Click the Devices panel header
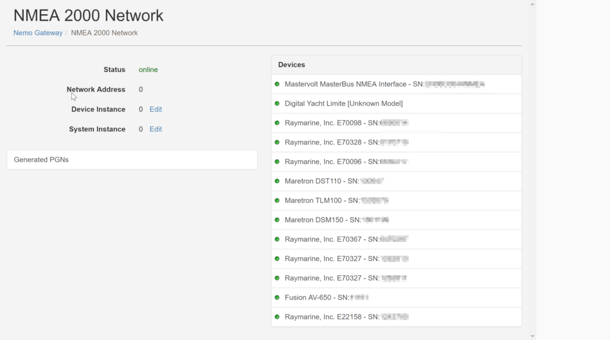 point(396,65)
